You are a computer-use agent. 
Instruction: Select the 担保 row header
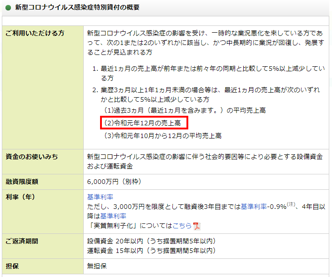click(43, 266)
